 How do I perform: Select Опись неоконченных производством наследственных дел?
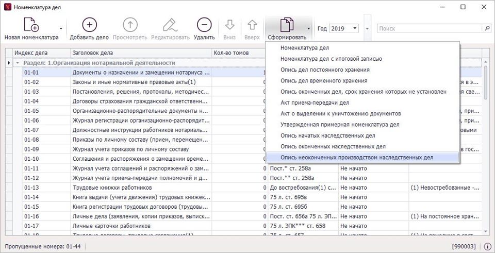click(x=362, y=157)
